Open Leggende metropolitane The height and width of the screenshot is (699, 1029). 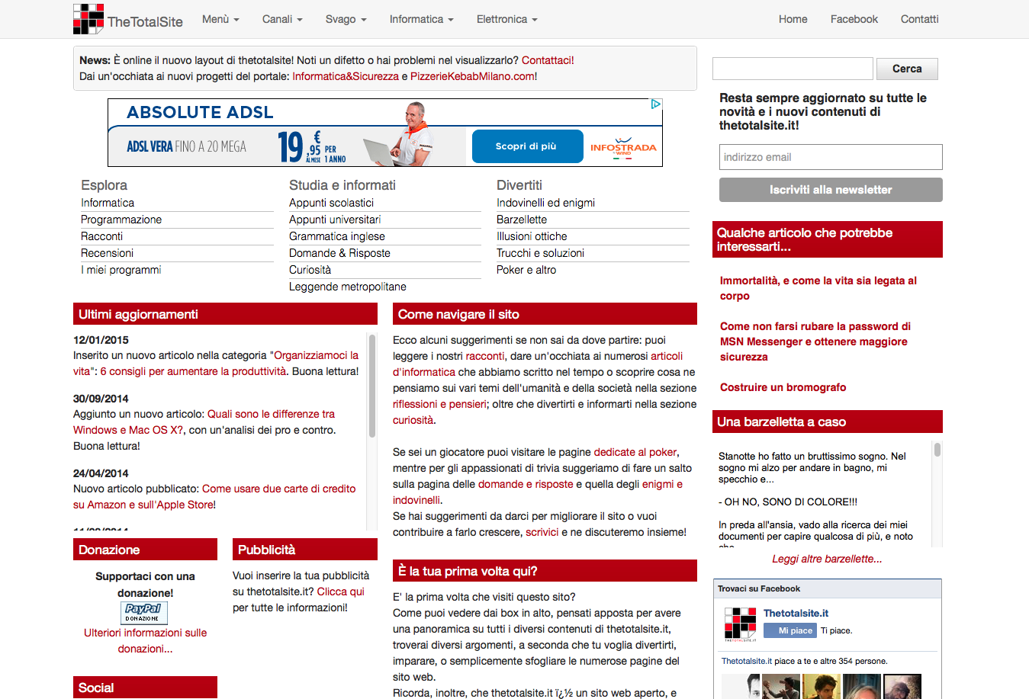(348, 287)
